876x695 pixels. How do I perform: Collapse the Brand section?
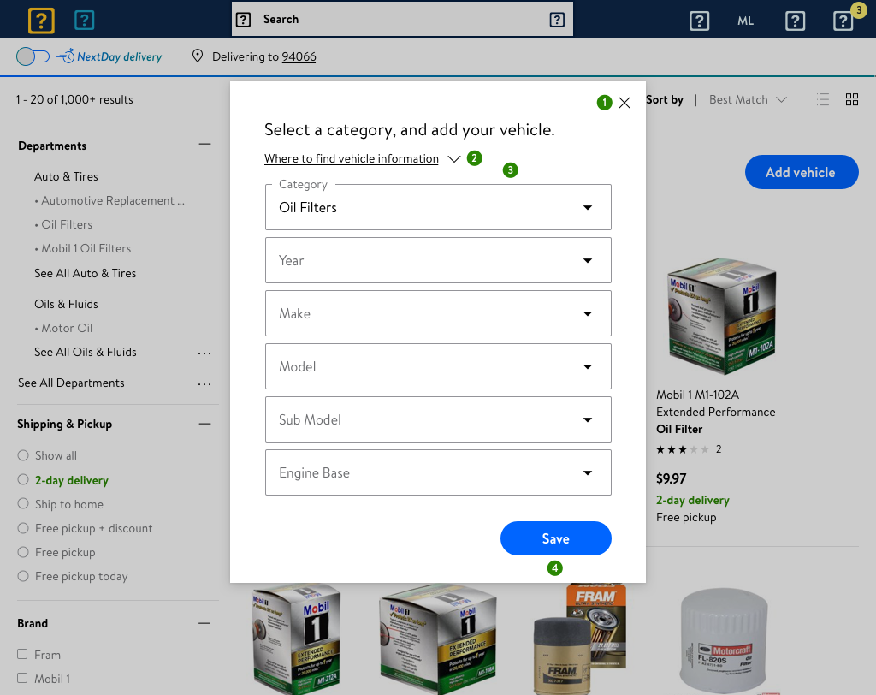205,623
